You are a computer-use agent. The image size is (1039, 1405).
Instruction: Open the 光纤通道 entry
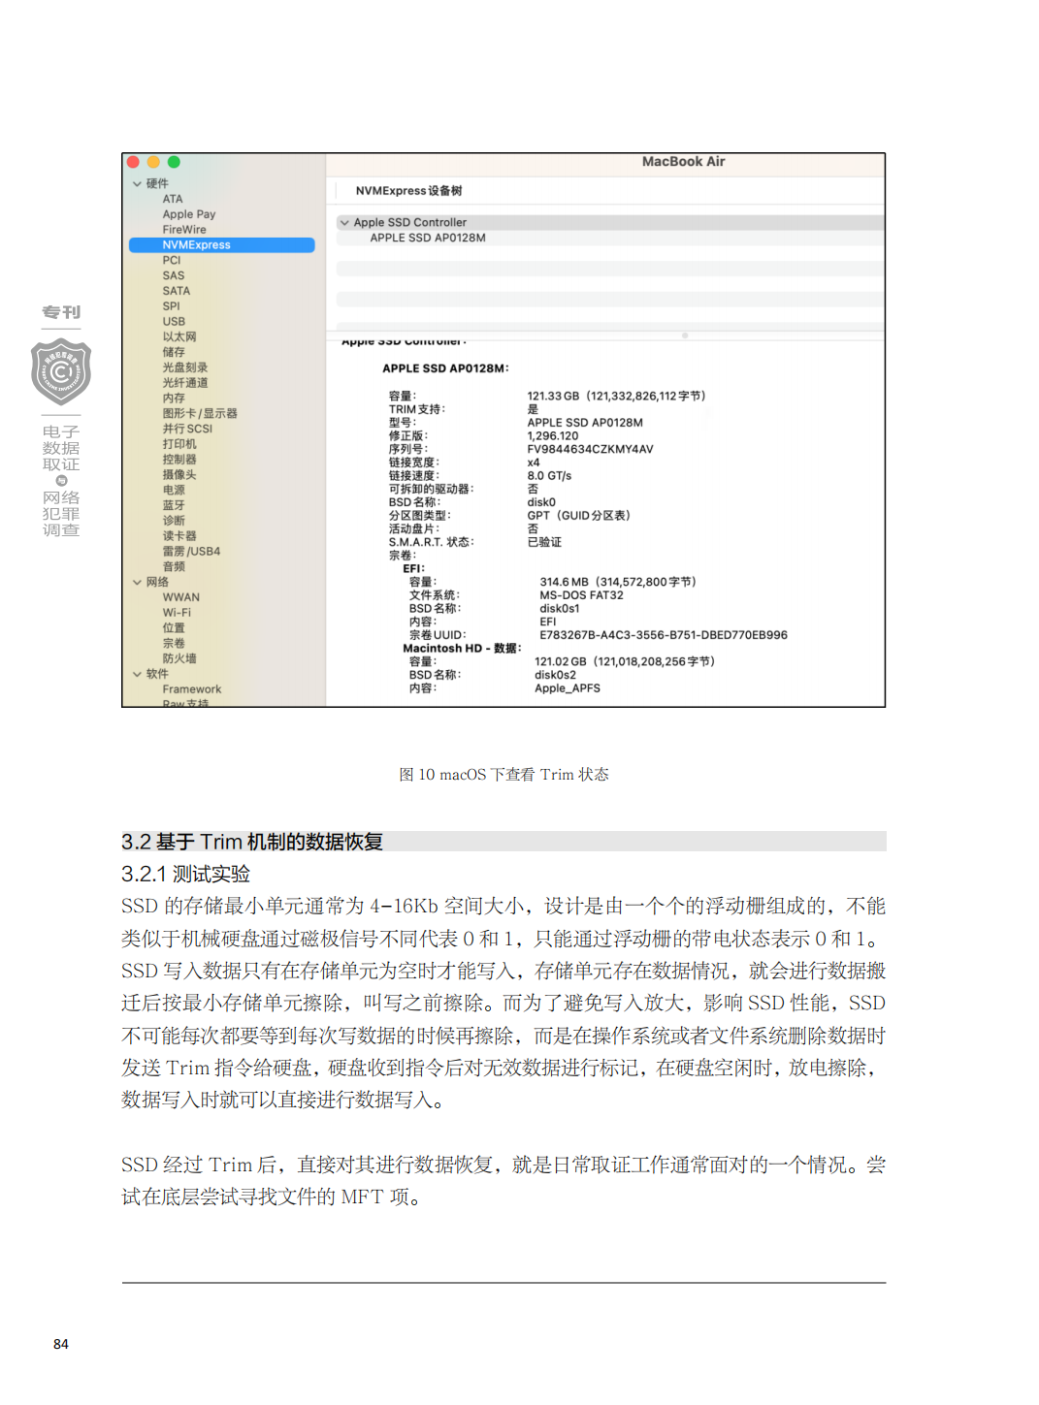coord(185,383)
